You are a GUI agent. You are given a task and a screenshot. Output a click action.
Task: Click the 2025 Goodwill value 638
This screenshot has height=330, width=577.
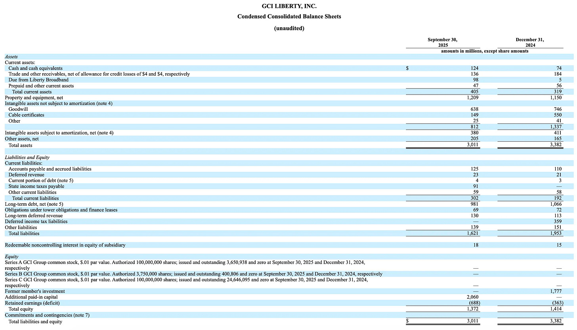click(x=475, y=109)
